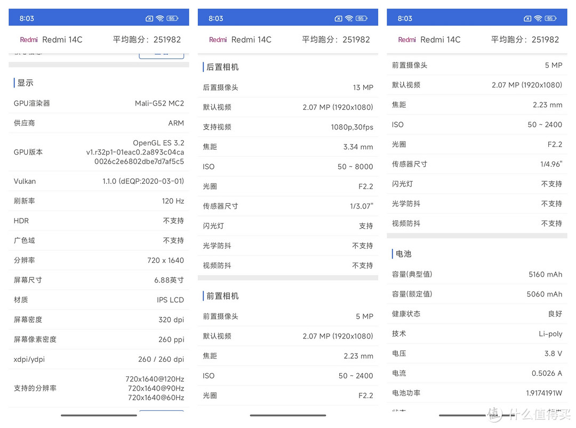Select Redmi 14C device name in right screen
576x428 pixels.
pyautogui.click(x=441, y=39)
